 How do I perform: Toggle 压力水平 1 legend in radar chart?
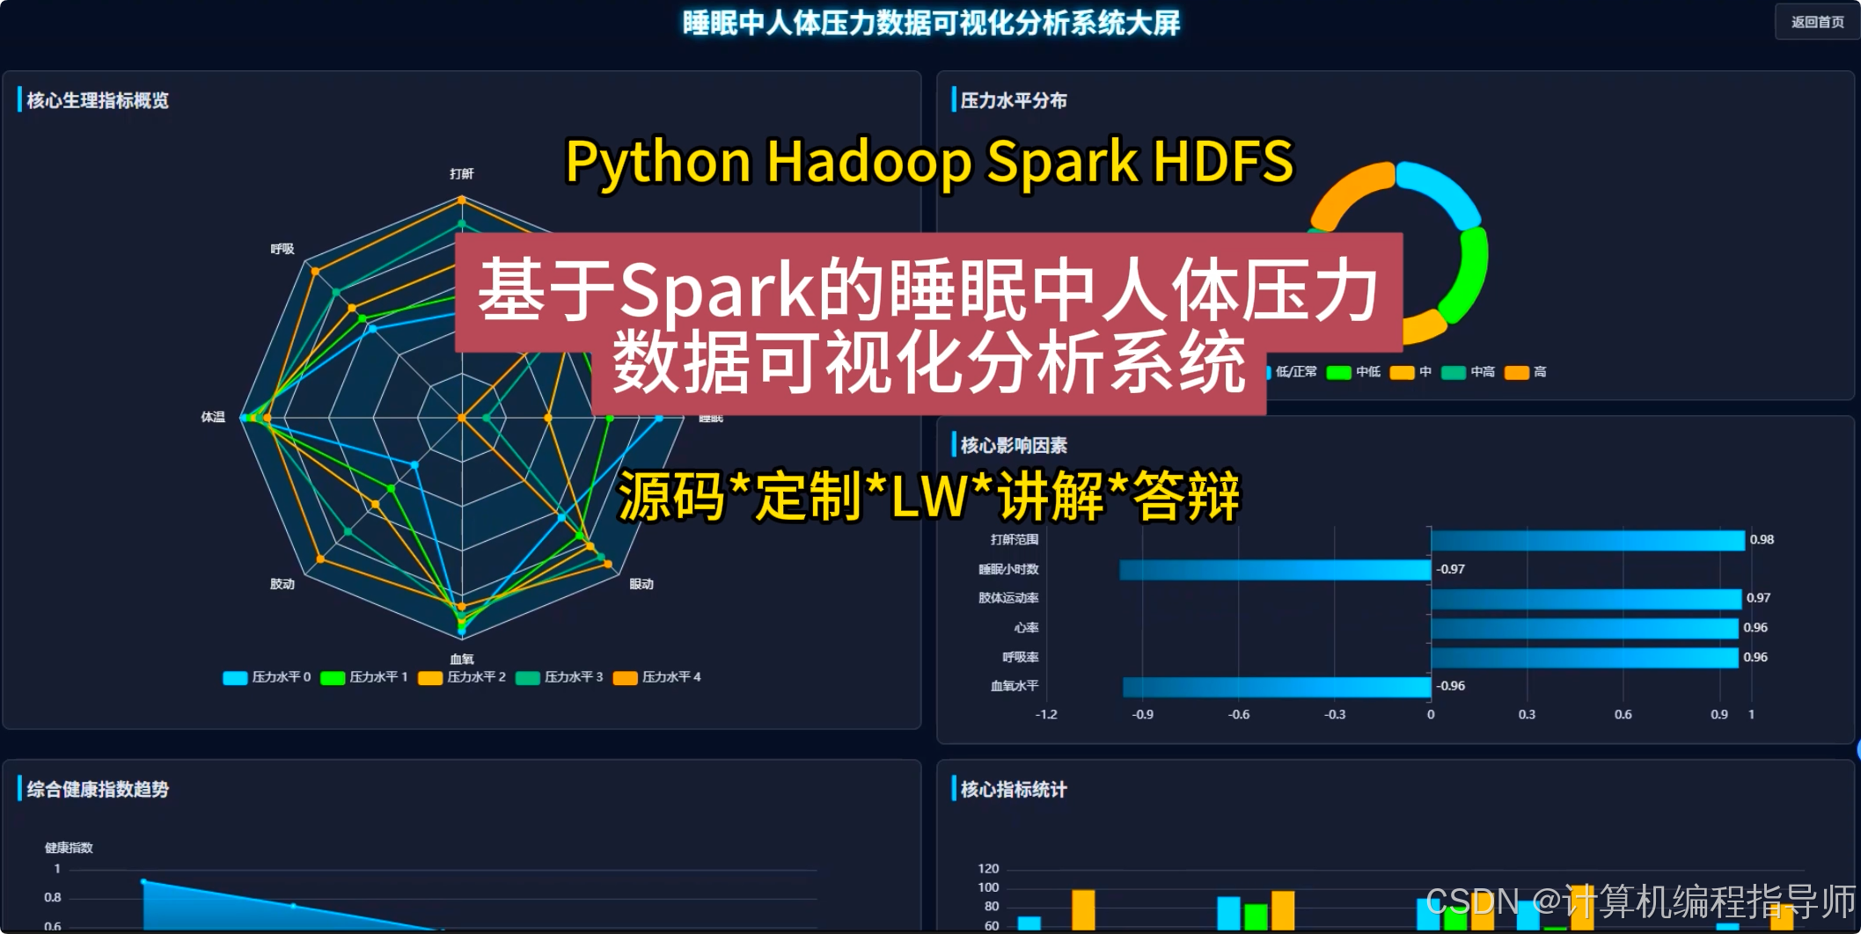click(364, 677)
